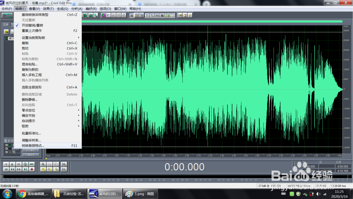This screenshot has height=199, width=353.
Task: Click the Stop transport button
Action: 6,164
